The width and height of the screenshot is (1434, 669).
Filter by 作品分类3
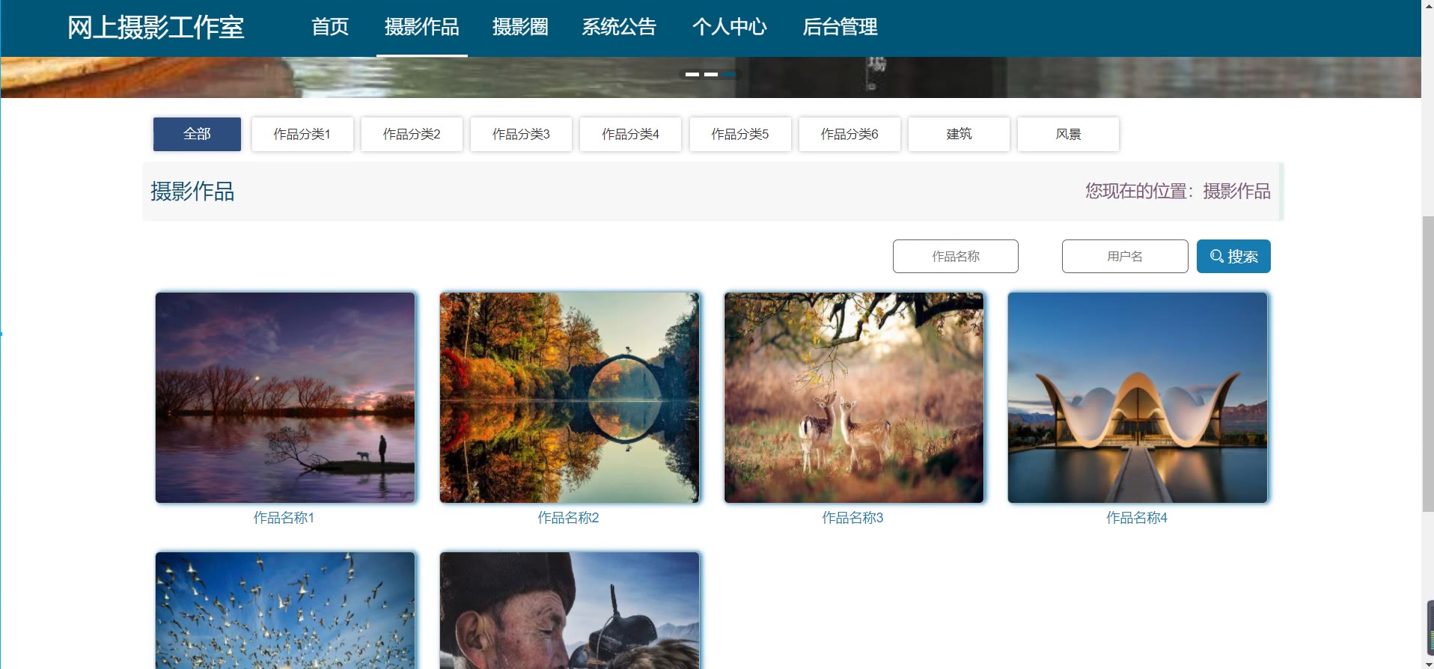[521, 134]
